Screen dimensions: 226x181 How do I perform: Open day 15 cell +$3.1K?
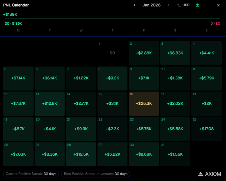(x=112, y=104)
